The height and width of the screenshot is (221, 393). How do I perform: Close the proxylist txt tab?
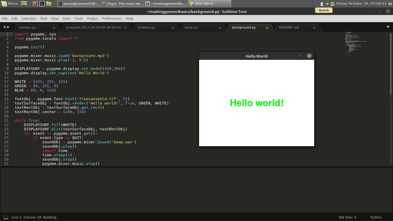(125, 28)
